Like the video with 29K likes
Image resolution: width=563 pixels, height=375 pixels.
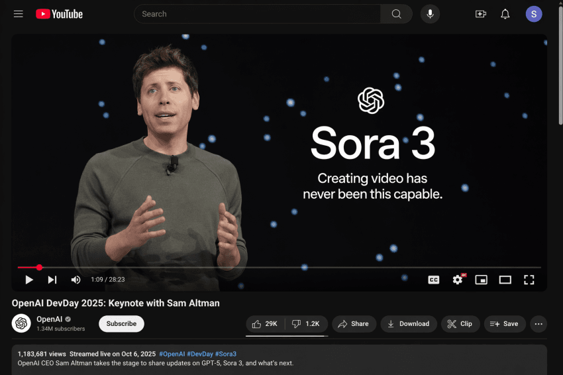[266, 324]
